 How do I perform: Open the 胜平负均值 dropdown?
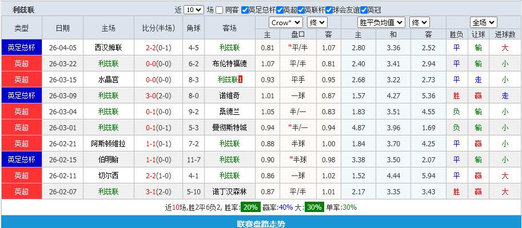[381, 23]
